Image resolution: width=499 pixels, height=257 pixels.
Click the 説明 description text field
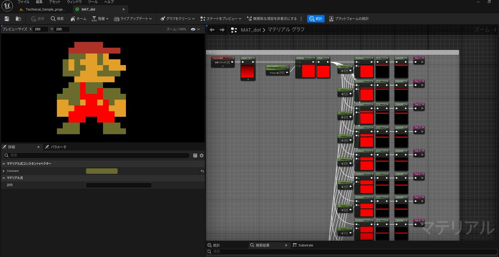click(x=119, y=185)
